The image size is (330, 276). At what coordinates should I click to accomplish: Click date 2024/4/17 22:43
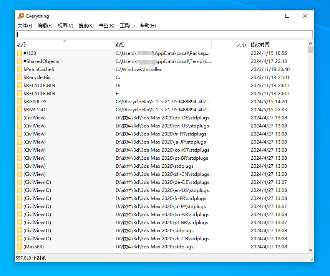click(x=269, y=61)
